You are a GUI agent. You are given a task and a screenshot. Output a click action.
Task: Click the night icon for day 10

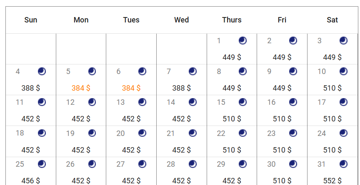pos(343,72)
